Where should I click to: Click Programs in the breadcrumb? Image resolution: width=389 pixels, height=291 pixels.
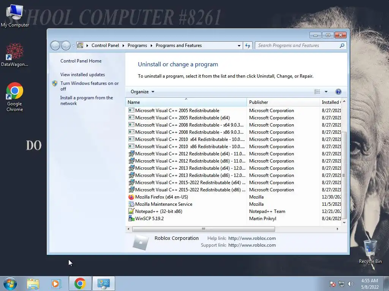(x=137, y=45)
